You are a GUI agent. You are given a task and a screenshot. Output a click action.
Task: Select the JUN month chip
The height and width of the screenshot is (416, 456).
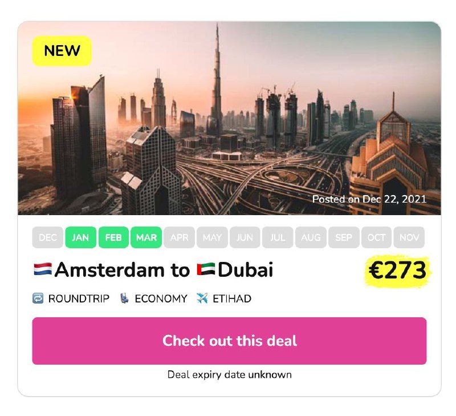coord(245,237)
